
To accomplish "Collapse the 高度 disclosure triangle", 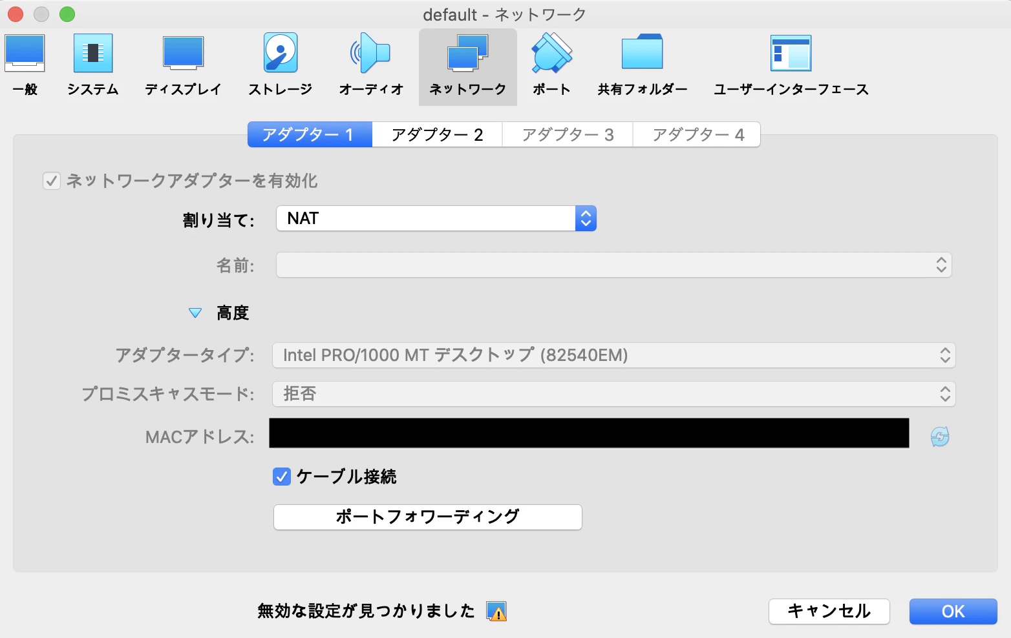I will (195, 313).
